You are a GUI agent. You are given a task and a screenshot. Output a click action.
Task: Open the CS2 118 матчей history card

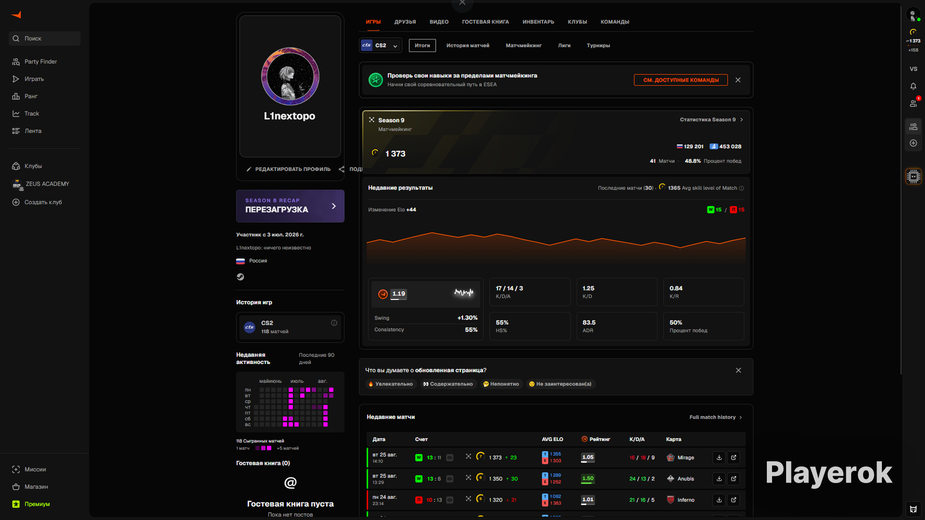290,327
